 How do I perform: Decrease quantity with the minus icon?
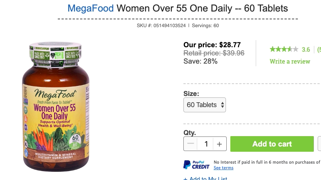coord(191,144)
